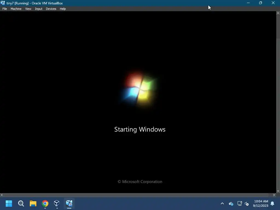Viewport: 280px width, 210px height.
Task: Click inside the VM display on Starting Windows
Action: (140, 129)
